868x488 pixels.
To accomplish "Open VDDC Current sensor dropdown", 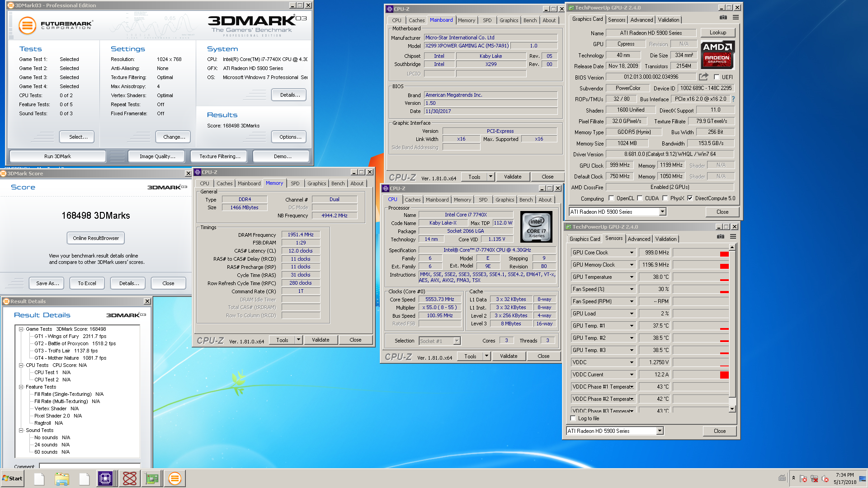I will 632,375.
